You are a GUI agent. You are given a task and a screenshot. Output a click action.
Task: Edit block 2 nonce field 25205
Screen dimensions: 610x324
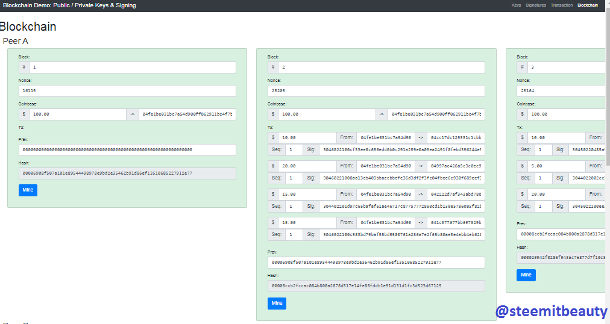pyautogui.click(x=376, y=91)
